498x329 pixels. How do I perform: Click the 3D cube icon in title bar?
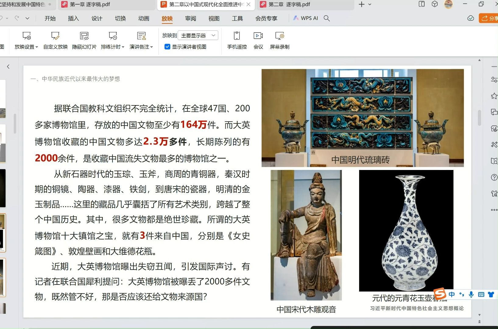point(435,4)
